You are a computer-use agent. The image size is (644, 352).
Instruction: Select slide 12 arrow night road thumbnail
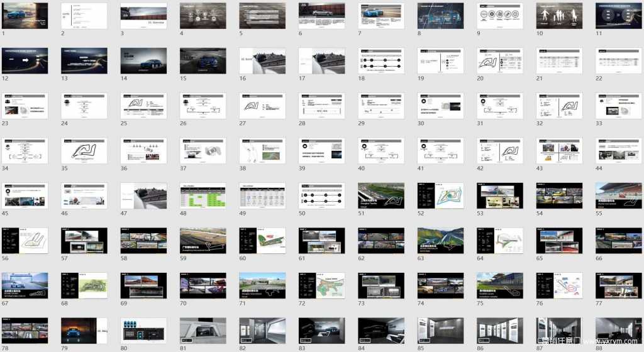25,61
